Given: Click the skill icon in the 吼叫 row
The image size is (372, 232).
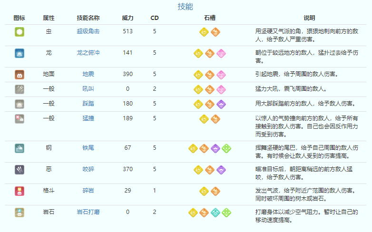Looking at the screenshot, I should click(x=20, y=89).
